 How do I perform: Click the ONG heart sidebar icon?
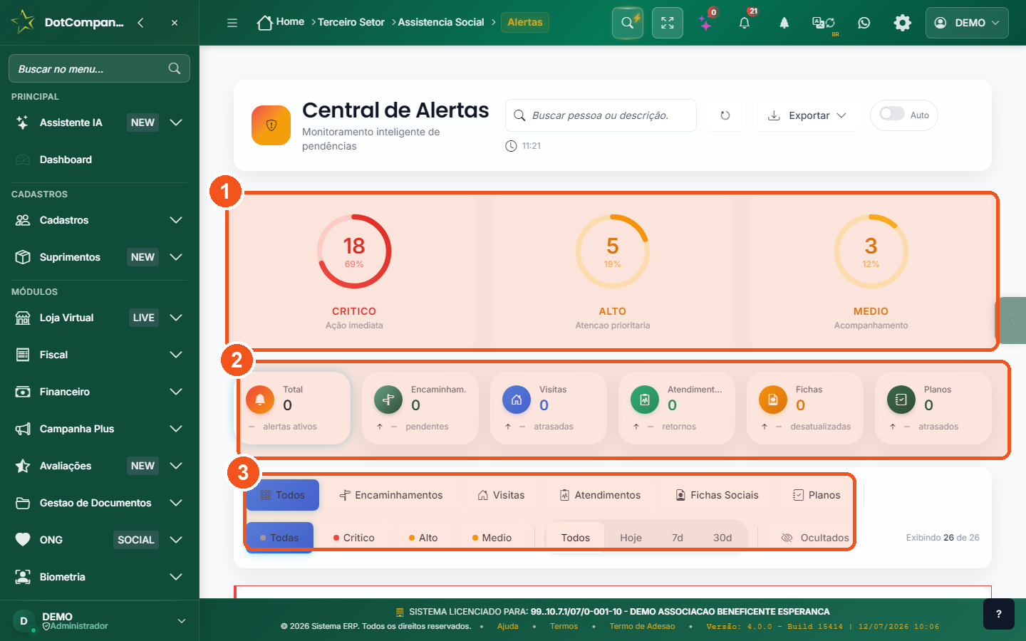23,540
